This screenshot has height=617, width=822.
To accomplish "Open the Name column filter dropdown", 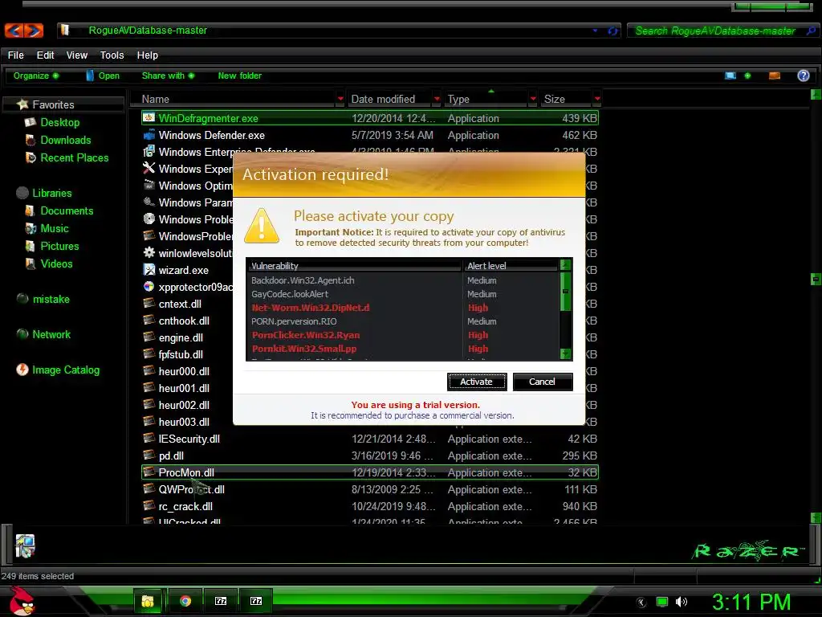I will (x=340, y=99).
